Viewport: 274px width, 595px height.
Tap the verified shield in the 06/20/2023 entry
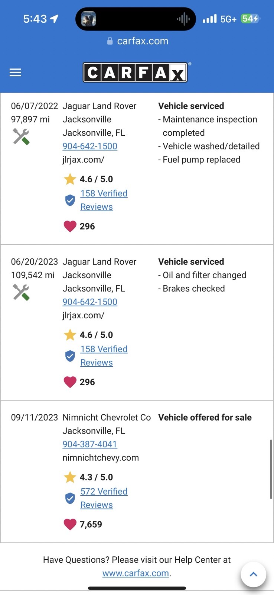pos(70,356)
